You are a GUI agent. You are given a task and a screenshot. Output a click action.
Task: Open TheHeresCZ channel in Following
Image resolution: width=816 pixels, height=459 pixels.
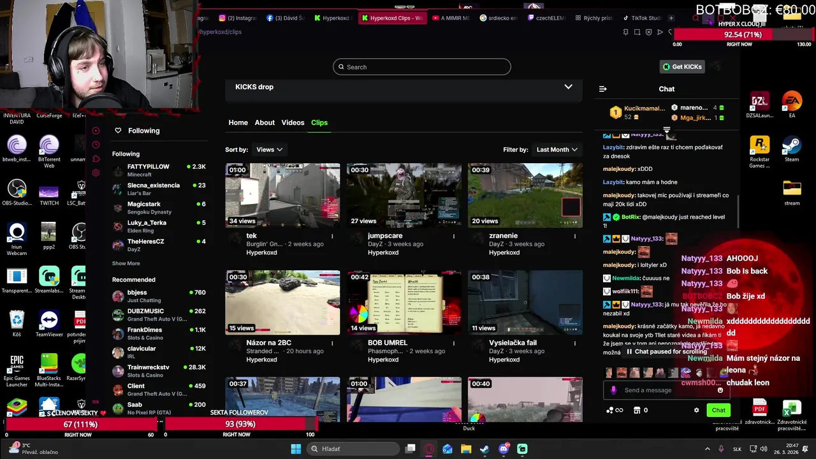tap(159, 245)
